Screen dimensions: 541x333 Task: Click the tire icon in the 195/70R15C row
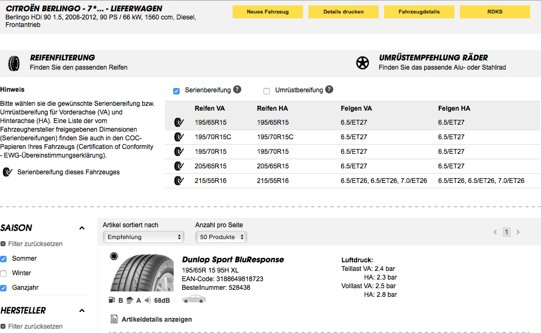pyautogui.click(x=179, y=137)
